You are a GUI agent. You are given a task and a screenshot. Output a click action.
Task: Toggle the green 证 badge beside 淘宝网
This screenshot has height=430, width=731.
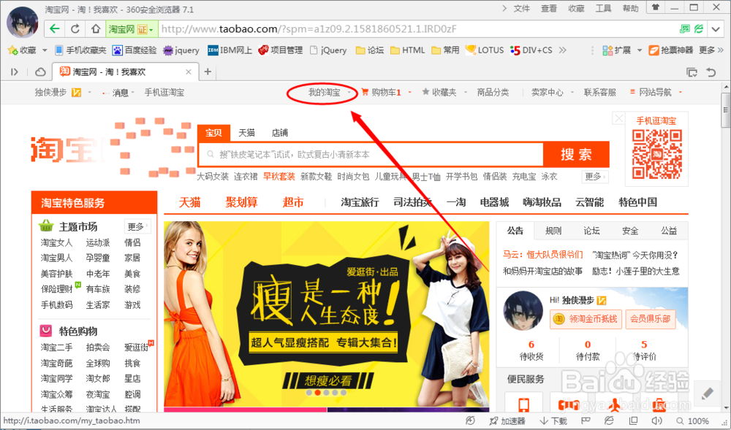pyautogui.click(x=143, y=28)
